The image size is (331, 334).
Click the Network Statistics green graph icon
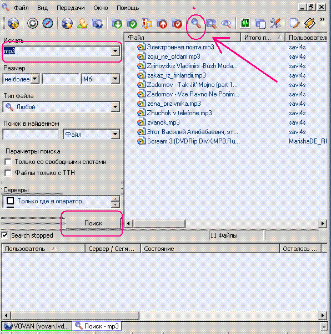point(245,23)
